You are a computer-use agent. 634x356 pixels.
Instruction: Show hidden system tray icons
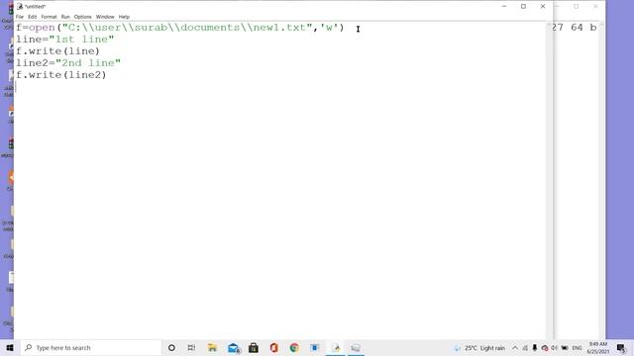(x=515, y=347)
